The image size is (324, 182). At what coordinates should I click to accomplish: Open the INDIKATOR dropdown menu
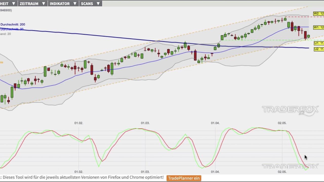[x=63, y=4]
